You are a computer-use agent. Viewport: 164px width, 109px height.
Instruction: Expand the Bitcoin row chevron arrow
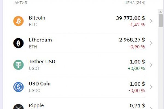click(151, 21)
